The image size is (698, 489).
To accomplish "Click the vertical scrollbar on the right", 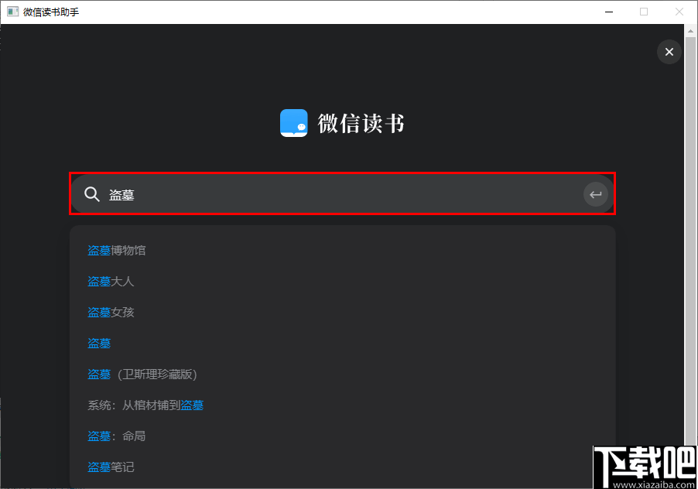I will (693, 232).
